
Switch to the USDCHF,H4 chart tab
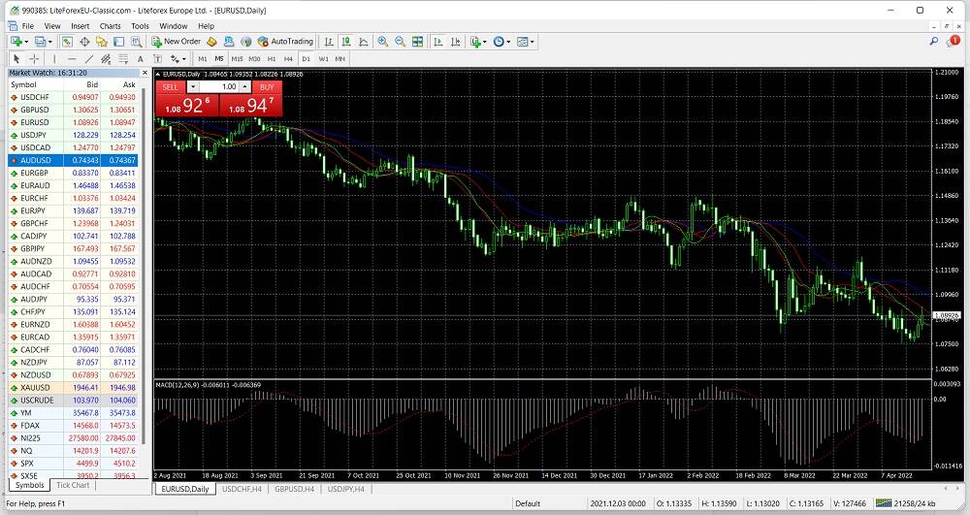(x=242, y=489)
